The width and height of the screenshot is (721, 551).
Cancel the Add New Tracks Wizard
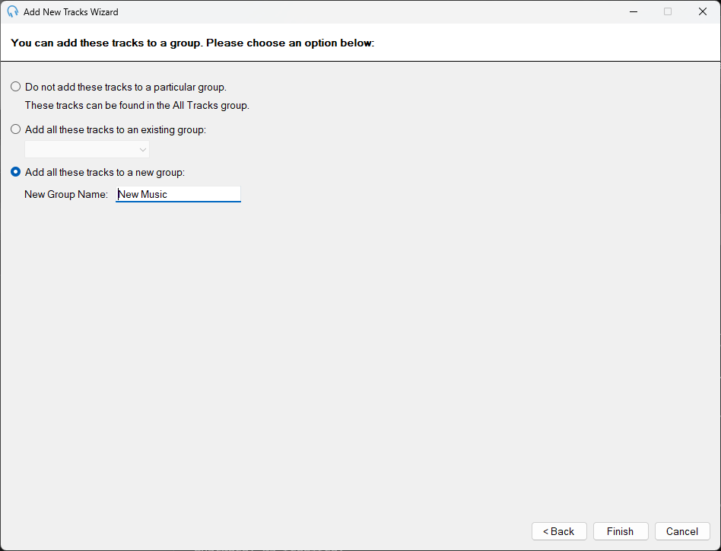682,531
